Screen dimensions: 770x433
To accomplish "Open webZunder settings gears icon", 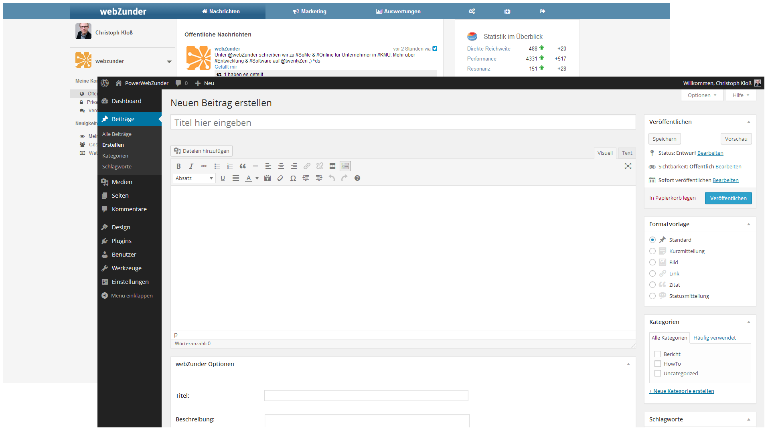I will [472, 11].
